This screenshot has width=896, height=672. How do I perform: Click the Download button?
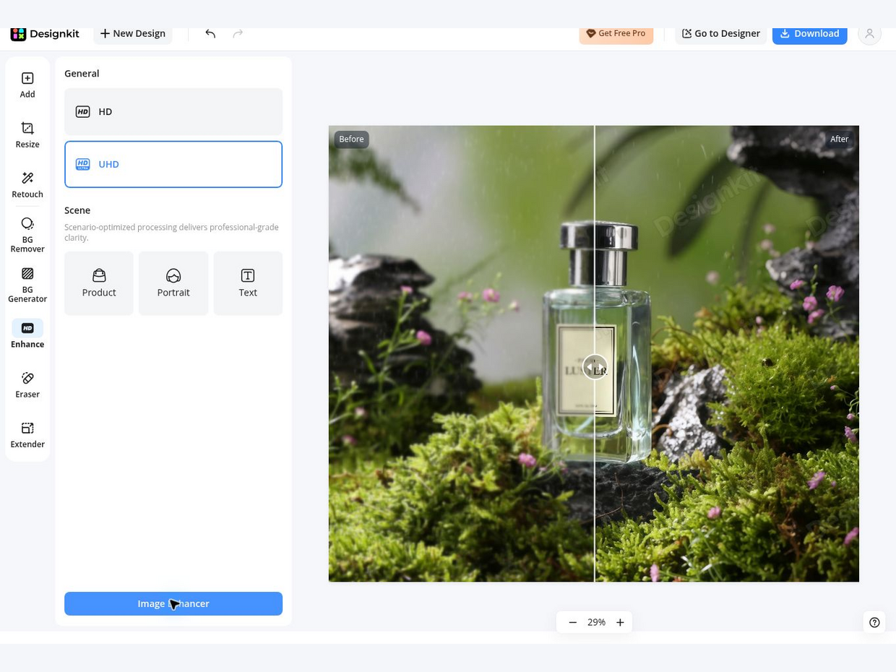pyautogui.click(x=809, y=33)
